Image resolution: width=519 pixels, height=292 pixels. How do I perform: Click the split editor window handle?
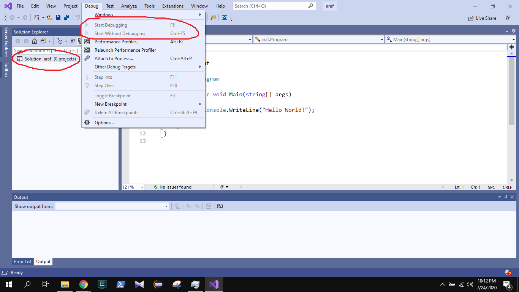pos(511,47)
